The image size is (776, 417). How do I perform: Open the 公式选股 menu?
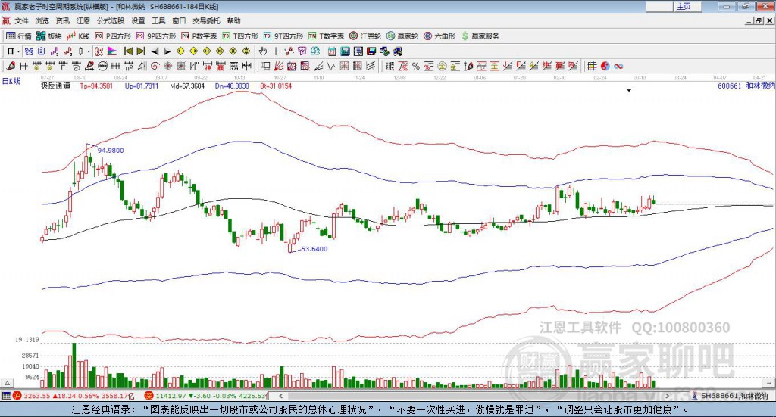(111, 20)
